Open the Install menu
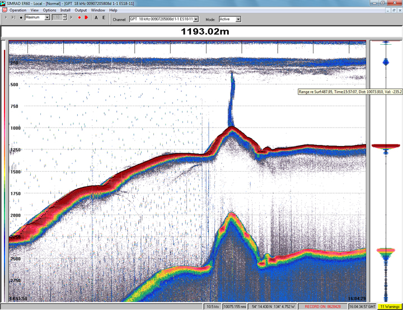The image size is (403, 310). tap(65, 10)
